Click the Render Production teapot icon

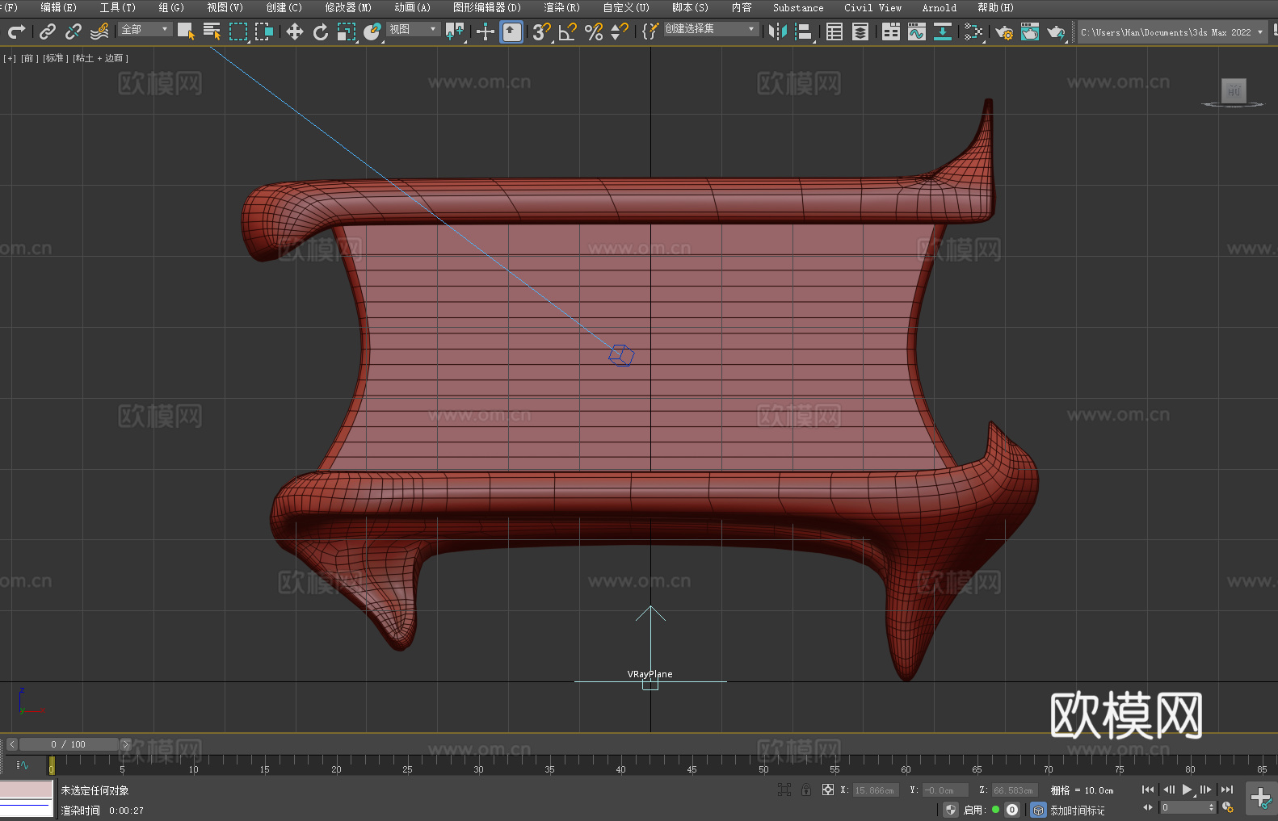tap(1056, 31)
